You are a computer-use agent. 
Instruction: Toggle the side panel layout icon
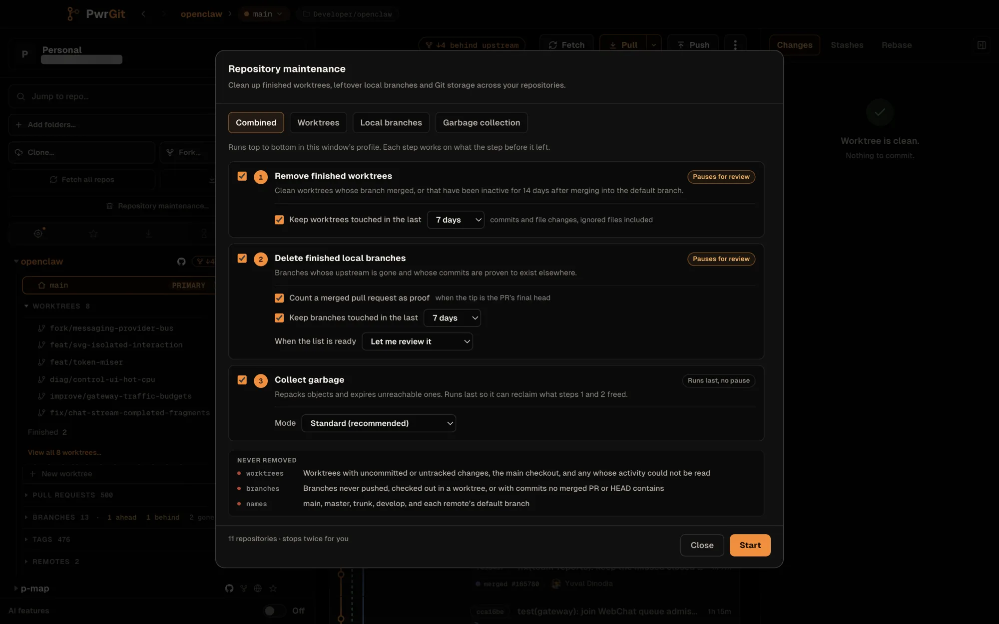tap(982, 45)
